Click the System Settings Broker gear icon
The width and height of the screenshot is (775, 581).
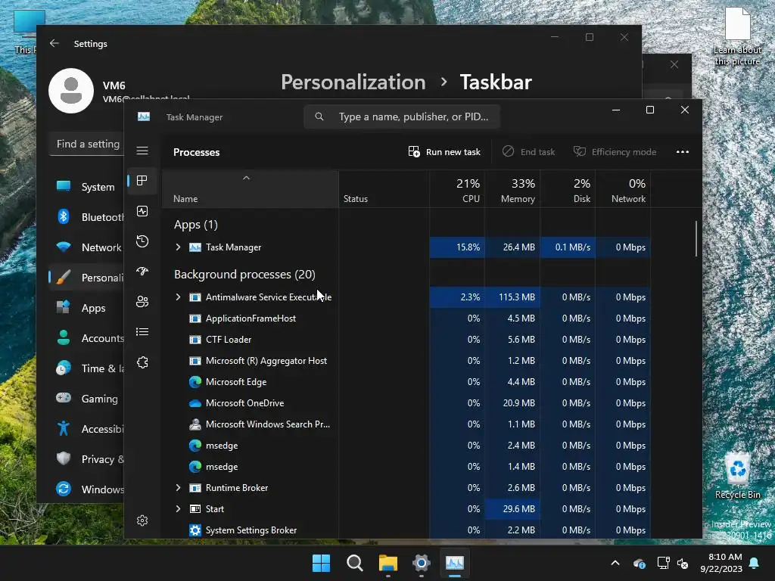(x=195, y=530)
